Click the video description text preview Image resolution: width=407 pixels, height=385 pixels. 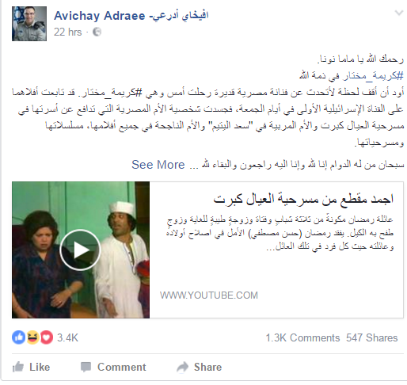(280, 233)
